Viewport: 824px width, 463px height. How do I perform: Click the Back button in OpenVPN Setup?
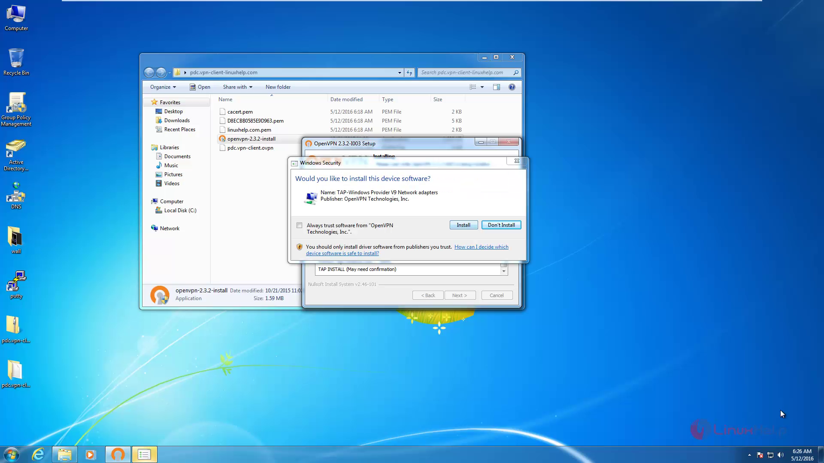(x=428, y=295)
